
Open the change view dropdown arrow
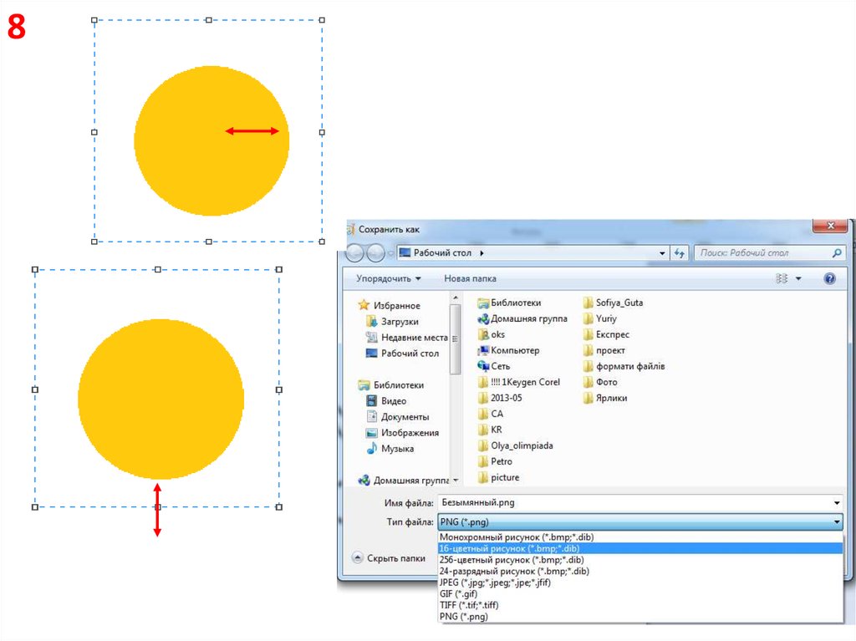798,278
